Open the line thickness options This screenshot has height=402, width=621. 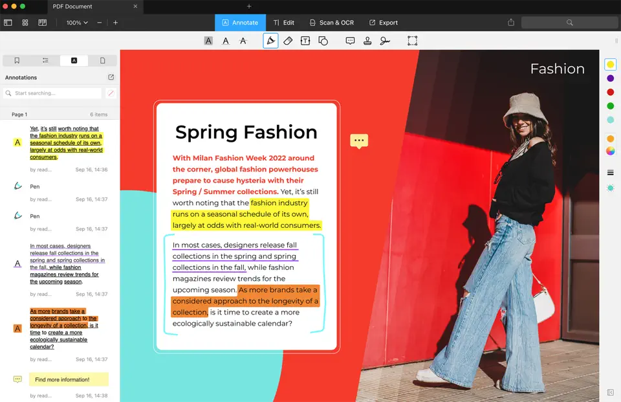click(610, 173)
